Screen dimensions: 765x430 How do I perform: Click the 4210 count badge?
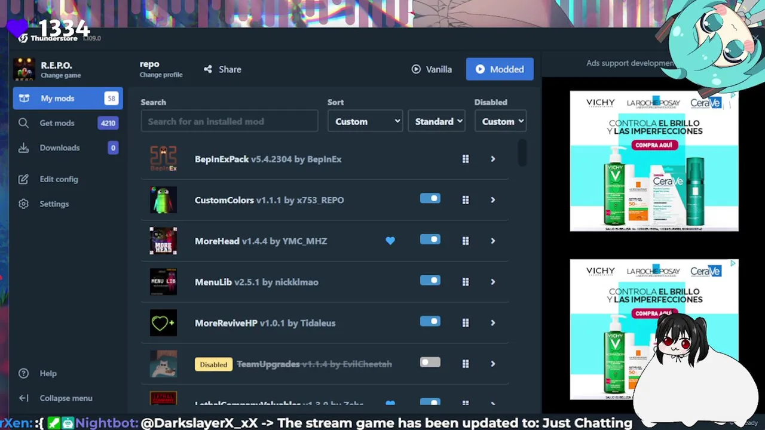tap(108, 123)
